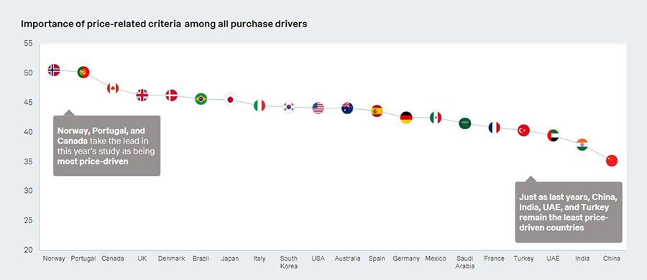
Task: Select the Australia flag marker
Action: click(x=347, y=108)
